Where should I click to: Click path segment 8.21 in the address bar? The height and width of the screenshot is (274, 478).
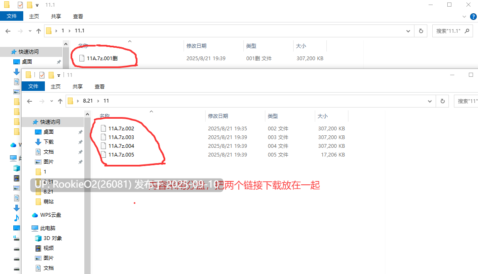tap(88, 101)
